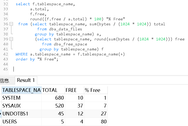This screenshot has width=188, height=126.
Task: Click the TOTAL value 680 cell
Action: click(x=53, y=98)
